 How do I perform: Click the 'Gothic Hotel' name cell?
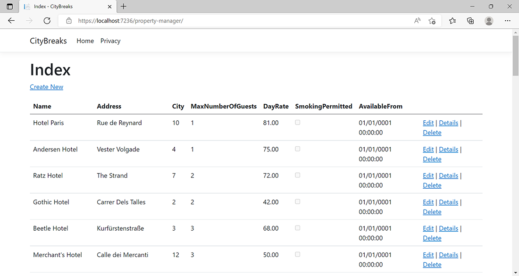[51, 202]
